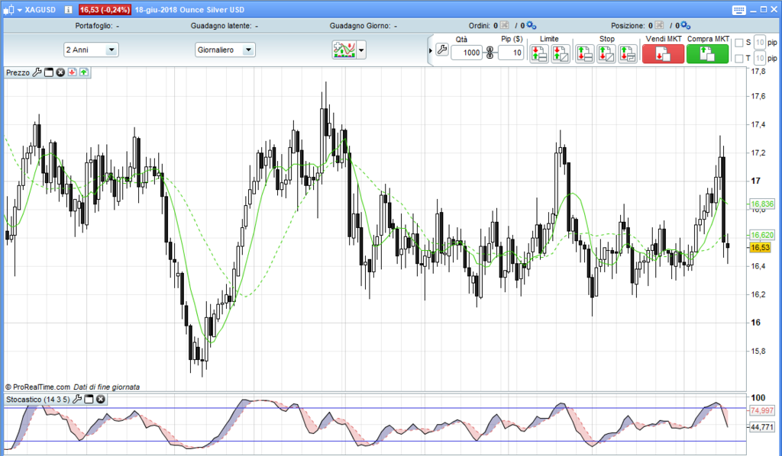Viewport: 782px width, 456px height.
Task: Open trading toolbar wrench settings
Action: click(441, 51)
